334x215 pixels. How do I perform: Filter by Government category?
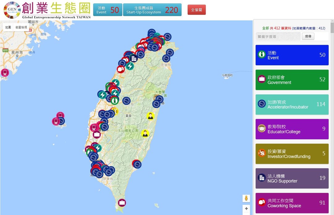292,80
